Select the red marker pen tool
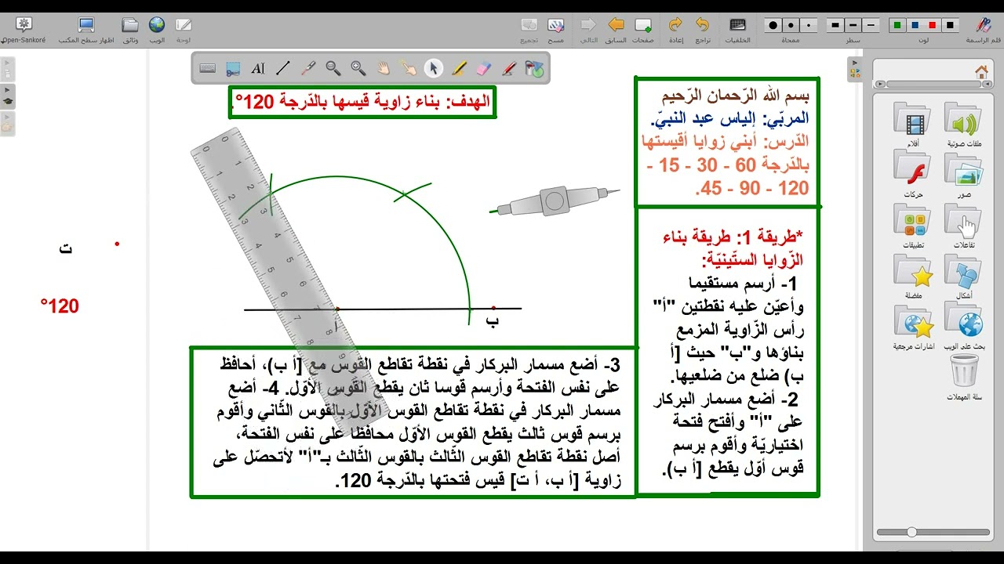1004x564 pixels. 509,69
